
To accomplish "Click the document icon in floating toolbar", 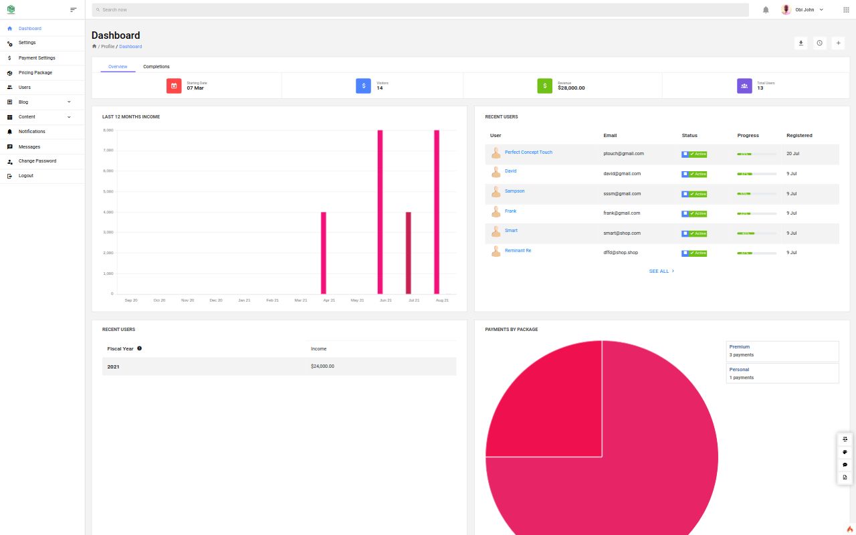I will tap(845, 477).
